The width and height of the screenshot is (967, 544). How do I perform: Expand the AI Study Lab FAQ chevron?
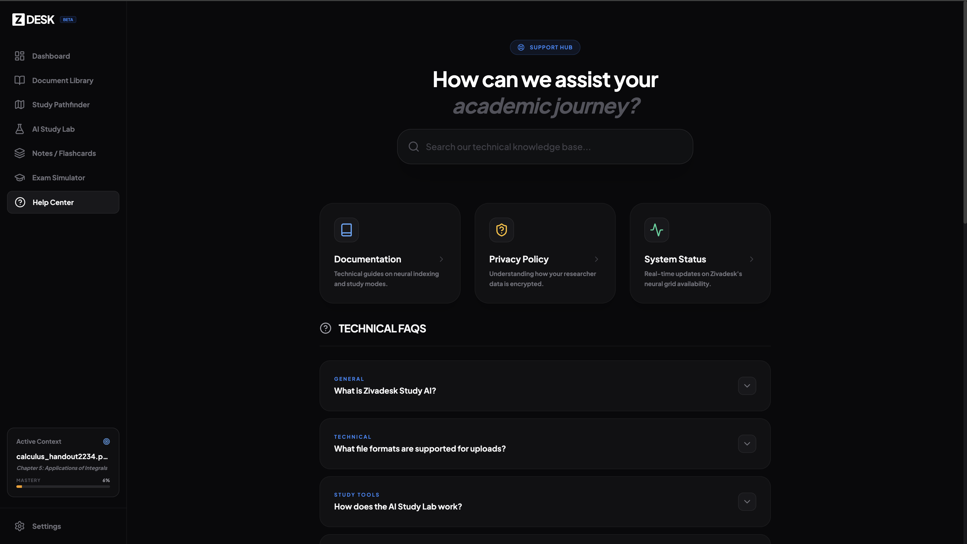coord(747,502)
